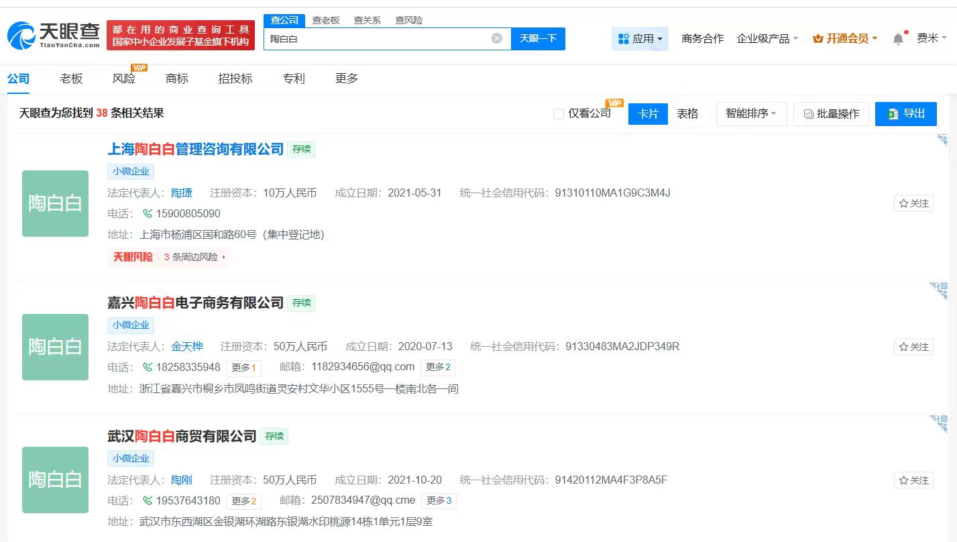Expand the 智能排序 sort dropdown

[x=750, y=114]
